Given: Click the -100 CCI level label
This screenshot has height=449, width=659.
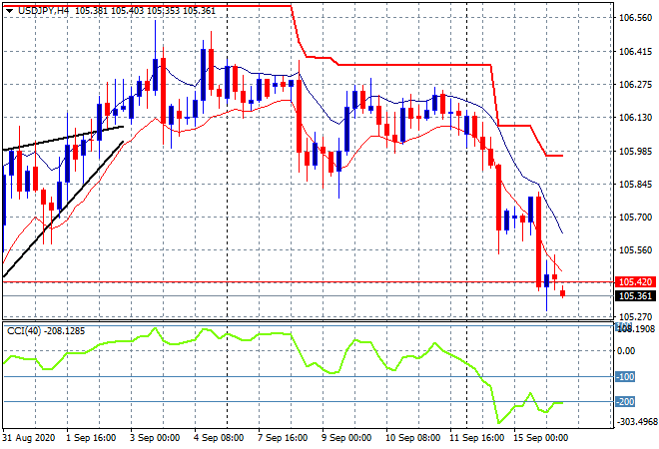Looking at the screenshot, I should click(x=625, y=377).
